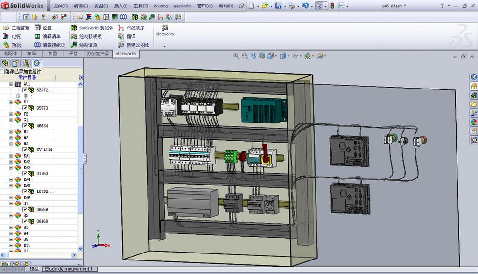Open the Routing menu
This screenshot has height=274, width=478.
[161, 6]
